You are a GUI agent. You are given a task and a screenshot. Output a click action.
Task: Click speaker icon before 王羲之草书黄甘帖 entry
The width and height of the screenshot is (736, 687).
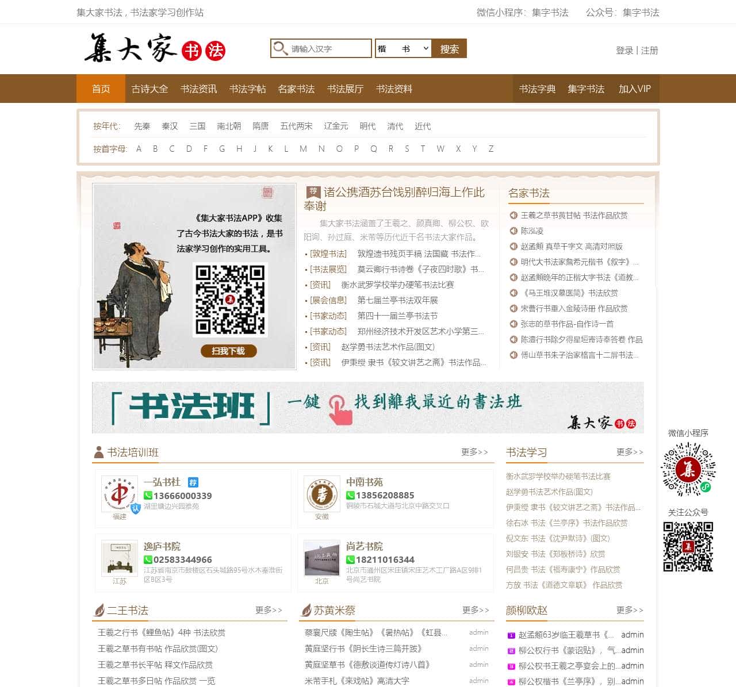[515, 216]
